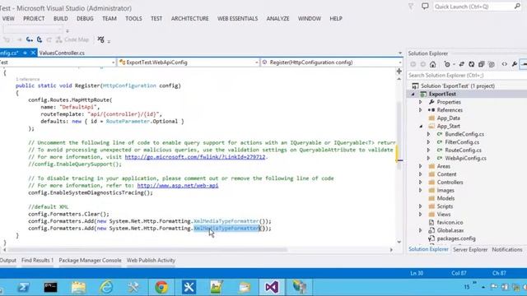This screenshot has width=527, height=296.
Task: Open the BUILD menu
Action: [60, 19]
